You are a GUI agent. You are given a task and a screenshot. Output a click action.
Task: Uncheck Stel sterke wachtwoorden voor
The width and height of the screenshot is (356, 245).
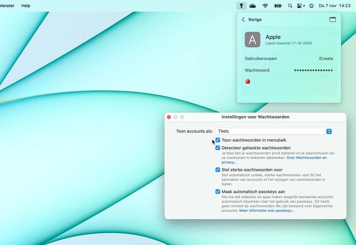pyautogui.click(x=218, y=170)
